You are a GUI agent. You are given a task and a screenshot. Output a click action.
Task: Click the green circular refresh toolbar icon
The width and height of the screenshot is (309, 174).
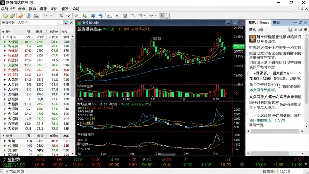click(x=85, y=16)
